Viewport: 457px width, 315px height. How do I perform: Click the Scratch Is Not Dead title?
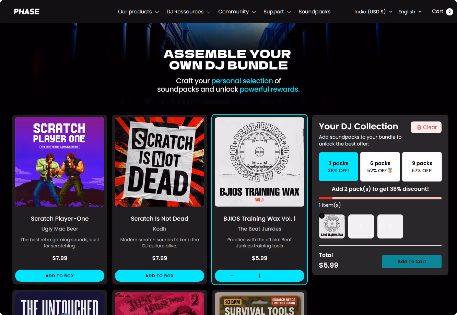point(160,219)
